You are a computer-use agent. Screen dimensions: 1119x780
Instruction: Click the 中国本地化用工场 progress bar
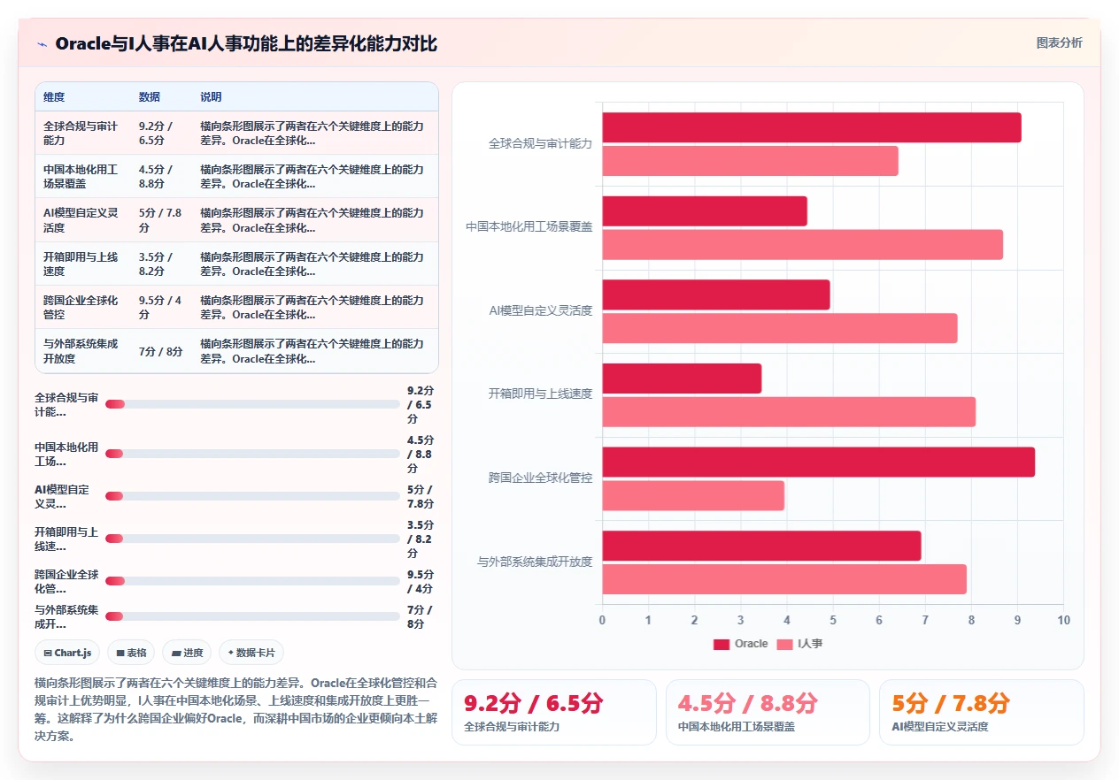(x=252, y=454)
